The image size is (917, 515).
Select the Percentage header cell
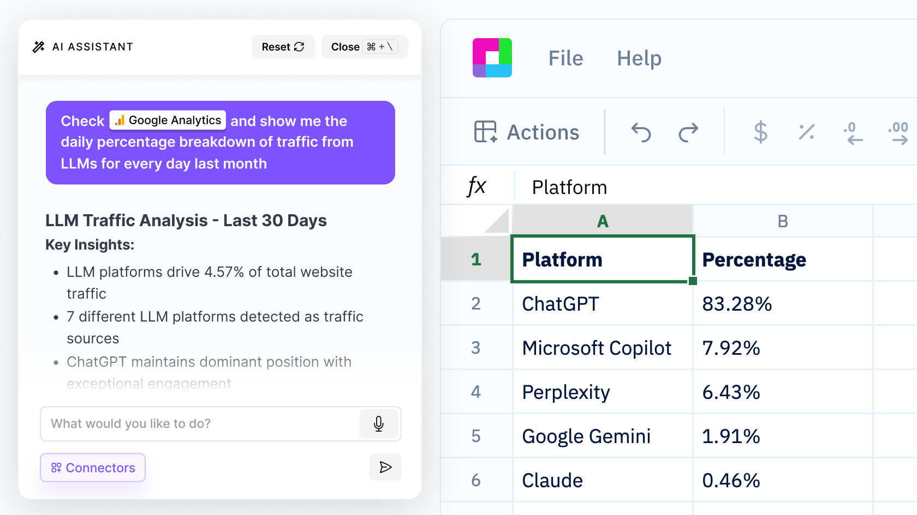coord(783,259)
